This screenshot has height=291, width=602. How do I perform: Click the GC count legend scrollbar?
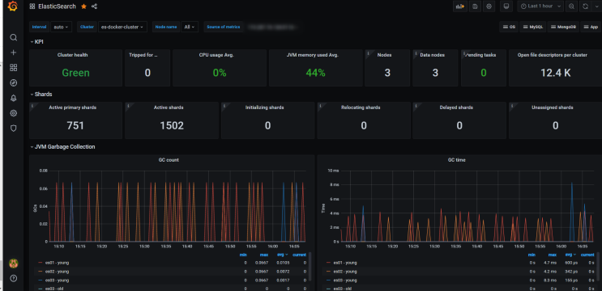click(x=310, y=266)
